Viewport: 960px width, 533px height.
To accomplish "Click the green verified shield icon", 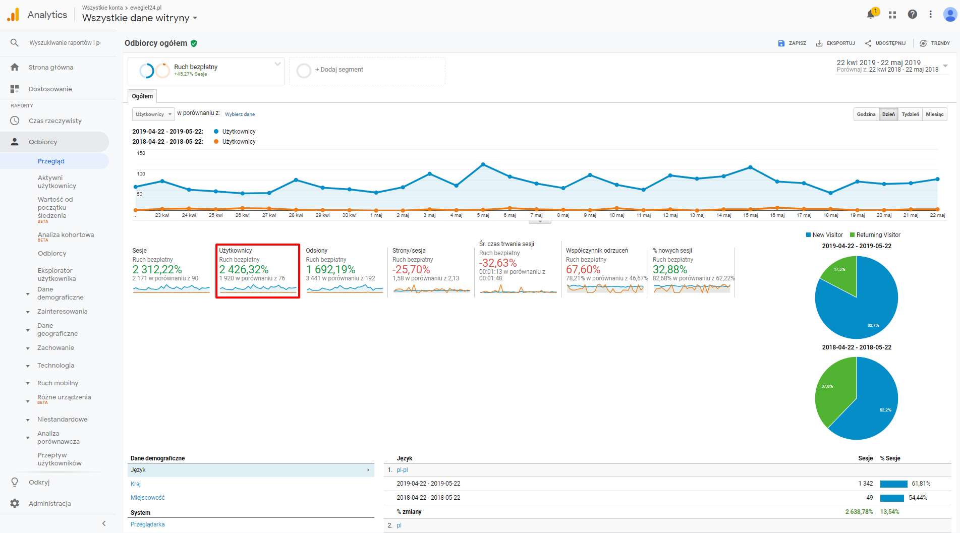I will [x=194, y=43].
